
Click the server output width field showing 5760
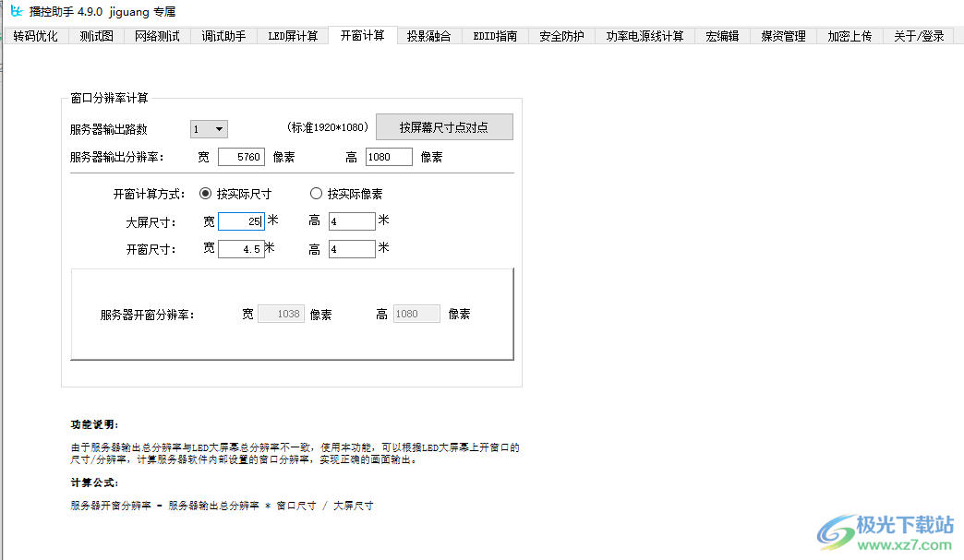click(241, 156)
